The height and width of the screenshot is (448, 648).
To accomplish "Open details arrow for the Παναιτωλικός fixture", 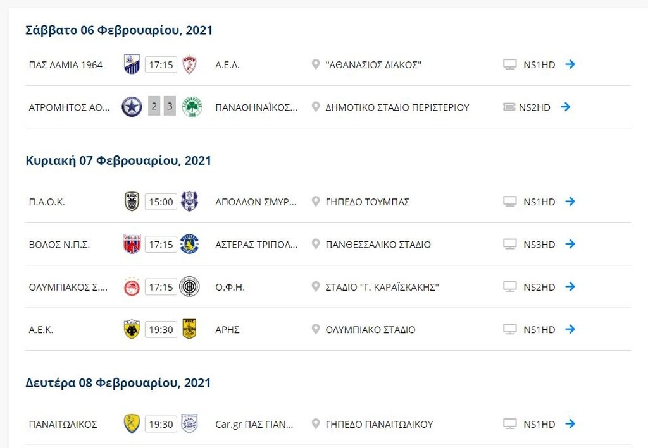I will click(x=570, y=423).
